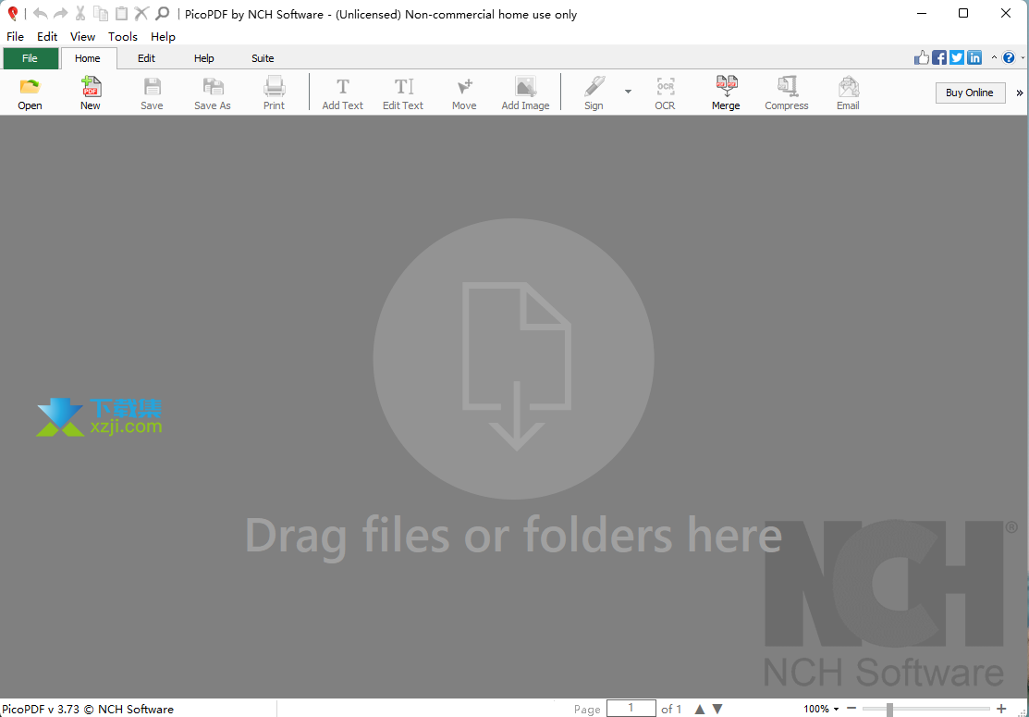Click the drag files drop circle

coord(514,359)
